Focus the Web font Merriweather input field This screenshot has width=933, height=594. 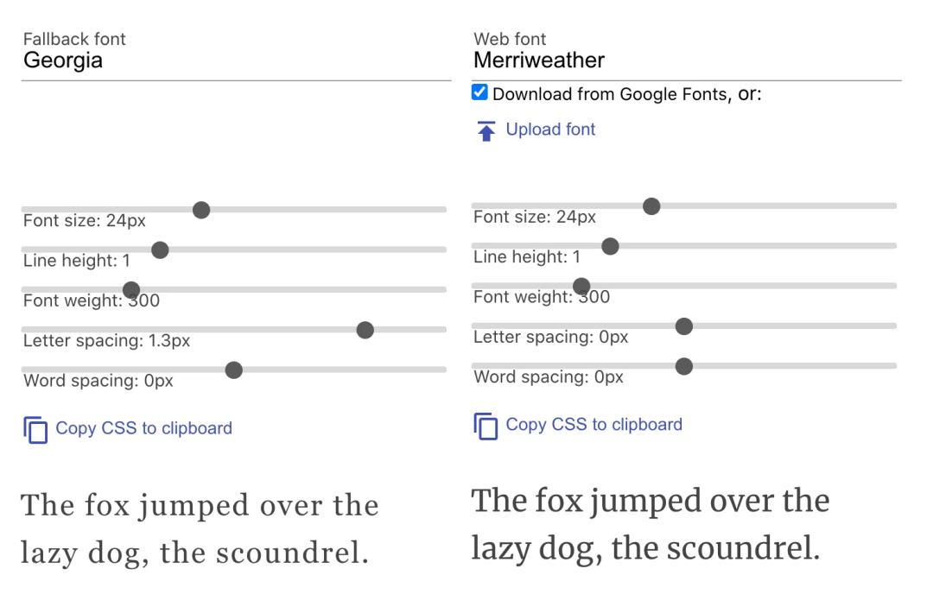pos(686,60)
